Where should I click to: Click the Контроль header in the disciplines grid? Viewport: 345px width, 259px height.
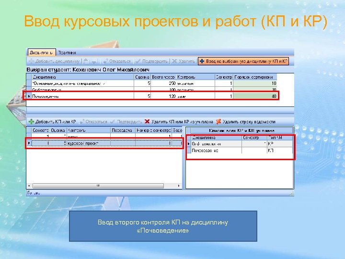click(195, 77)
